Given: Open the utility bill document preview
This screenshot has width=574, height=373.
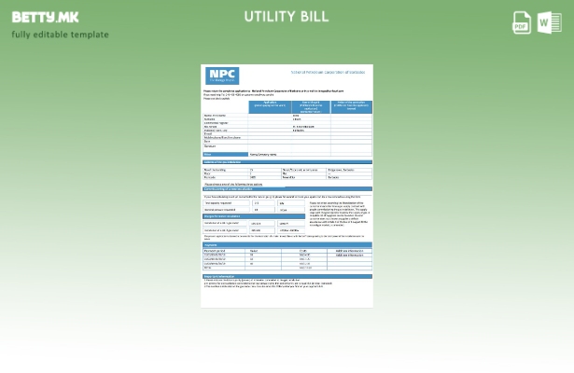Looking at the screenshot, I should [x=287, y=186].
